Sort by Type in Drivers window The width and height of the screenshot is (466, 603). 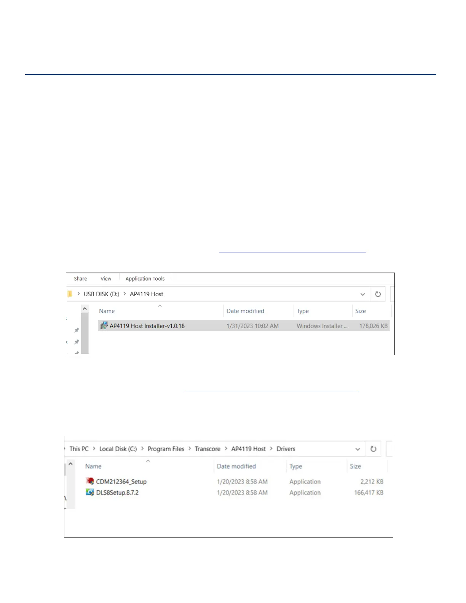[295, 466]
